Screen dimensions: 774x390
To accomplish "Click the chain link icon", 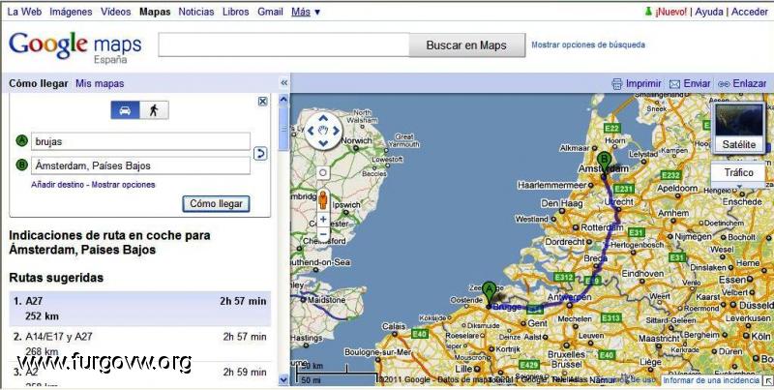I will [x=724, y=84].
